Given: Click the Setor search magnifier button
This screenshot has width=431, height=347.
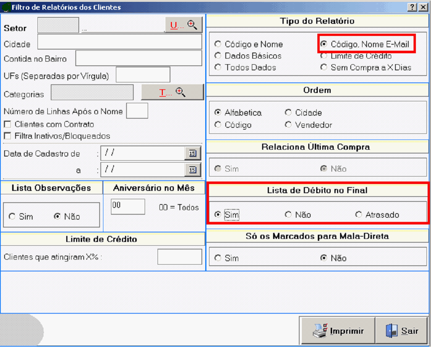Looking at the screenshot, I should (184, 25).
